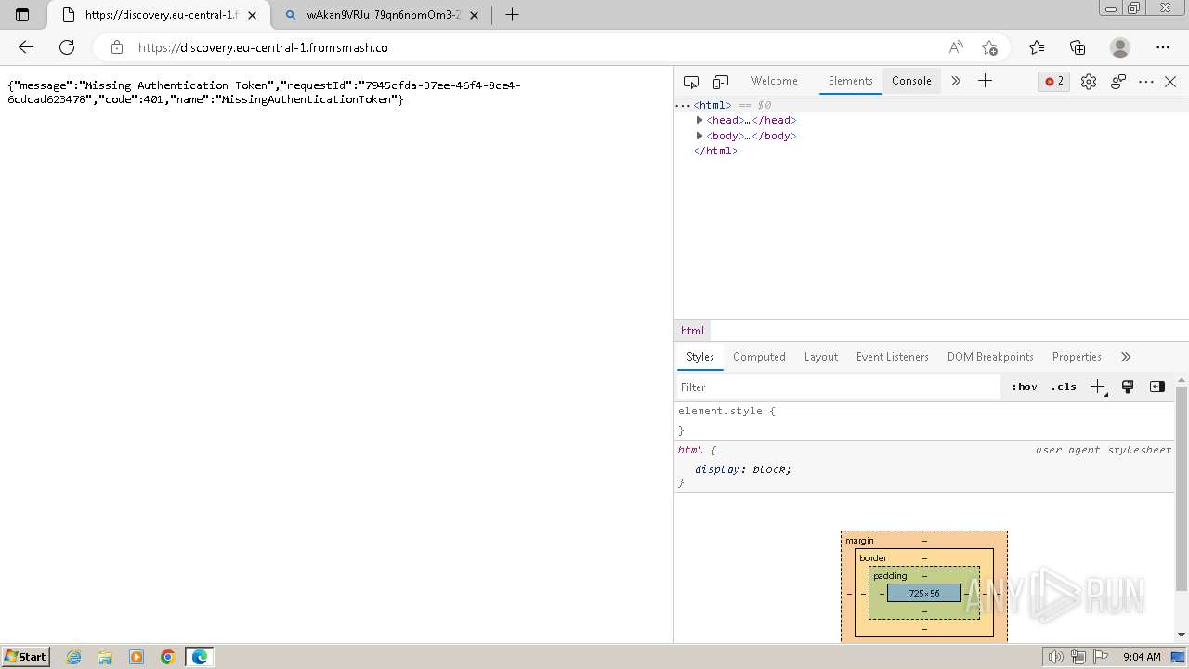The image size is (1189, 669).
Task: Click the system tray volume icon
Action: (x=1056, y=657)
